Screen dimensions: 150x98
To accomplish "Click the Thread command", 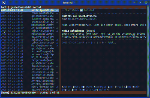I will click(119, 87).
